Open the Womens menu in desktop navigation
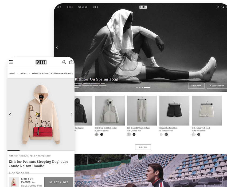The height and width of the screenshot is (187, 227). pyautogui.click(x=83, y=7)
